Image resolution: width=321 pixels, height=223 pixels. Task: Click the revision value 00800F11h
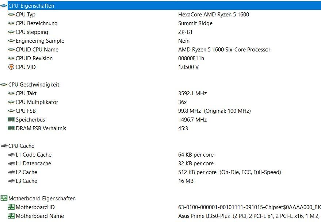pos(191,58)
